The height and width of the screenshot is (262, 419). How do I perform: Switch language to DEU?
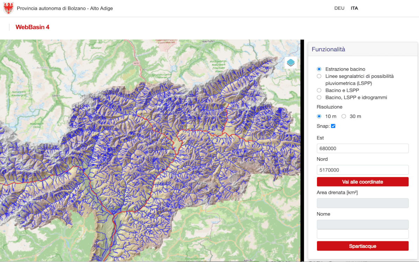pos(339,8)
